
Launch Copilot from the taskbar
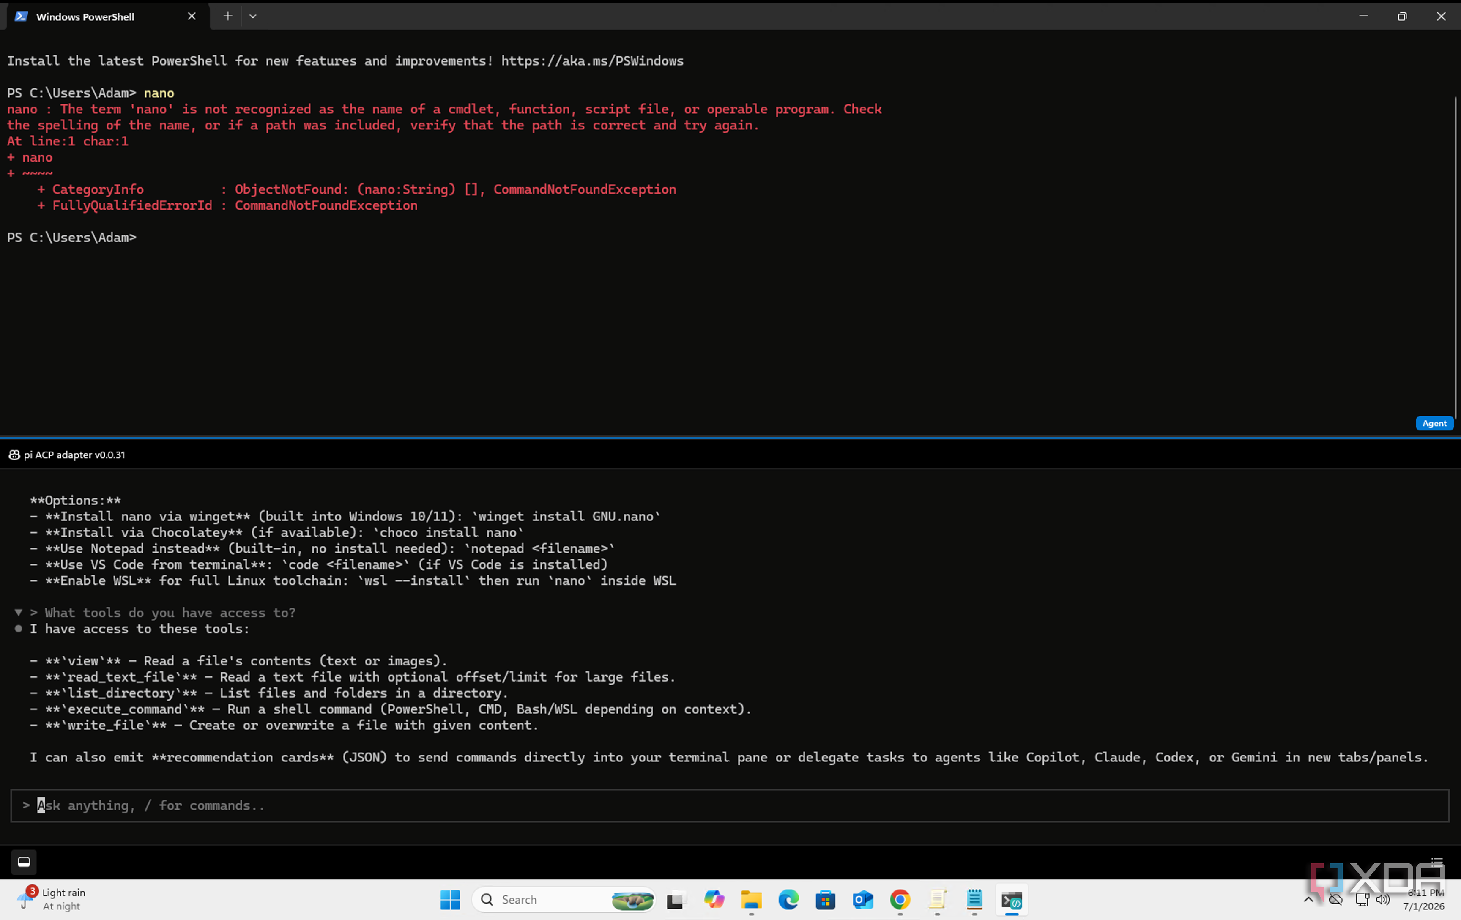[x=714, y=899]
